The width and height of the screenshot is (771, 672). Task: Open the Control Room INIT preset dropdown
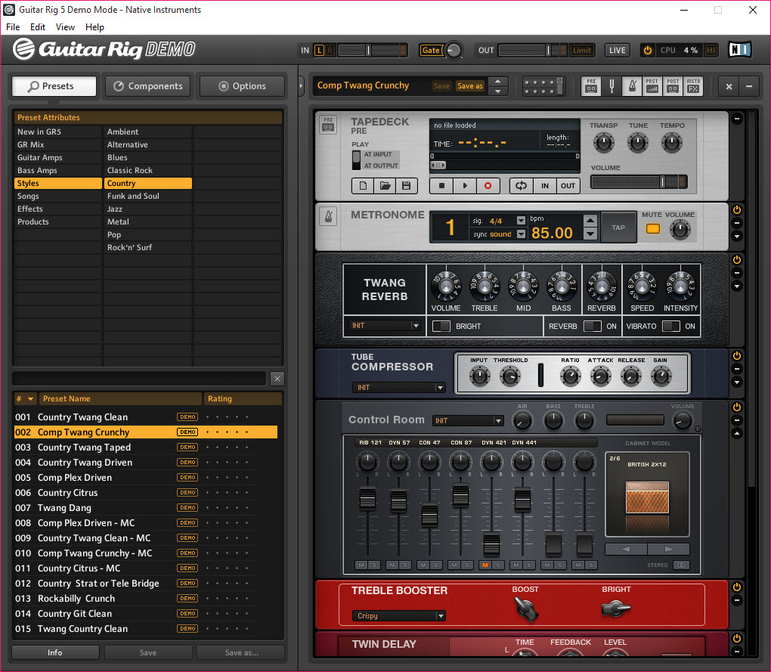click(468, 421)
